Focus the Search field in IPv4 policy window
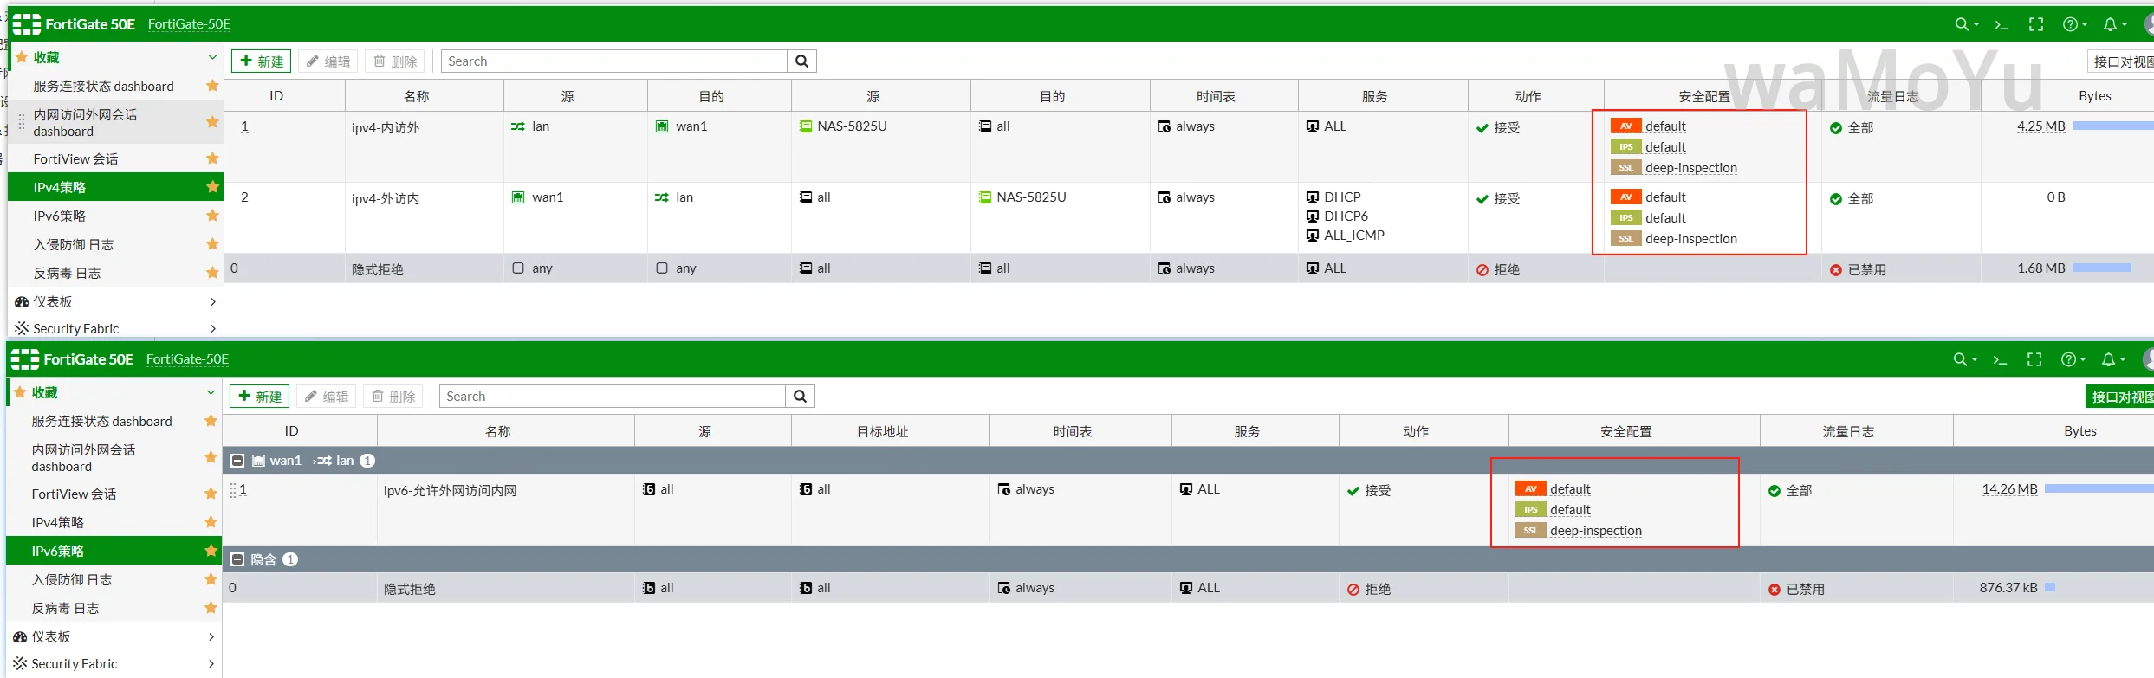Screen dimensions: 2154x678 point(614,61)
